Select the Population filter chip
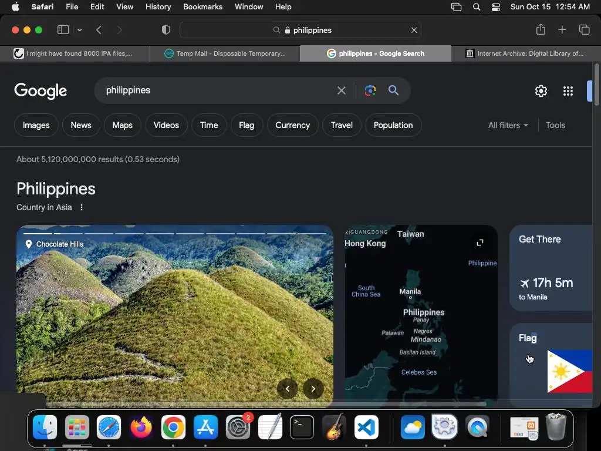601x451 pixels. (x=393, y=125)
